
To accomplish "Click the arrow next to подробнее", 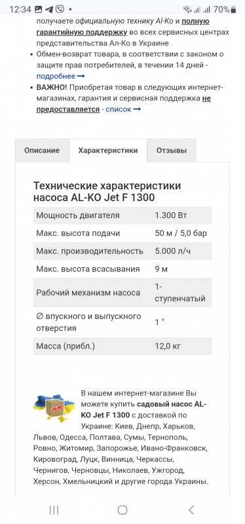I will [81, 76].
